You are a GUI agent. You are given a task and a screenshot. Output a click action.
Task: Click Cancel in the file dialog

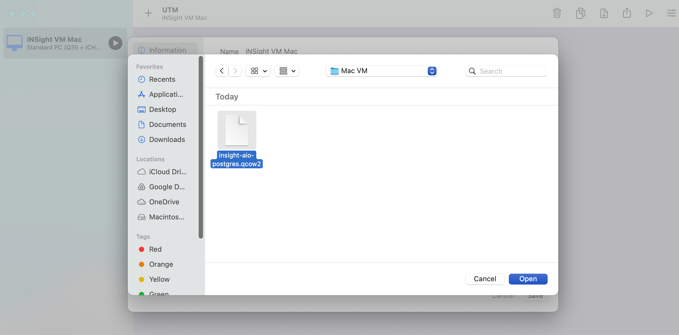[x=485, y=279]
